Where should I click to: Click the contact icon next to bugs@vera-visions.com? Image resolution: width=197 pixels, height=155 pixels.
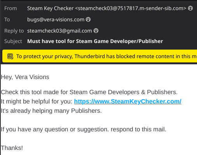[x=88, y=19]
